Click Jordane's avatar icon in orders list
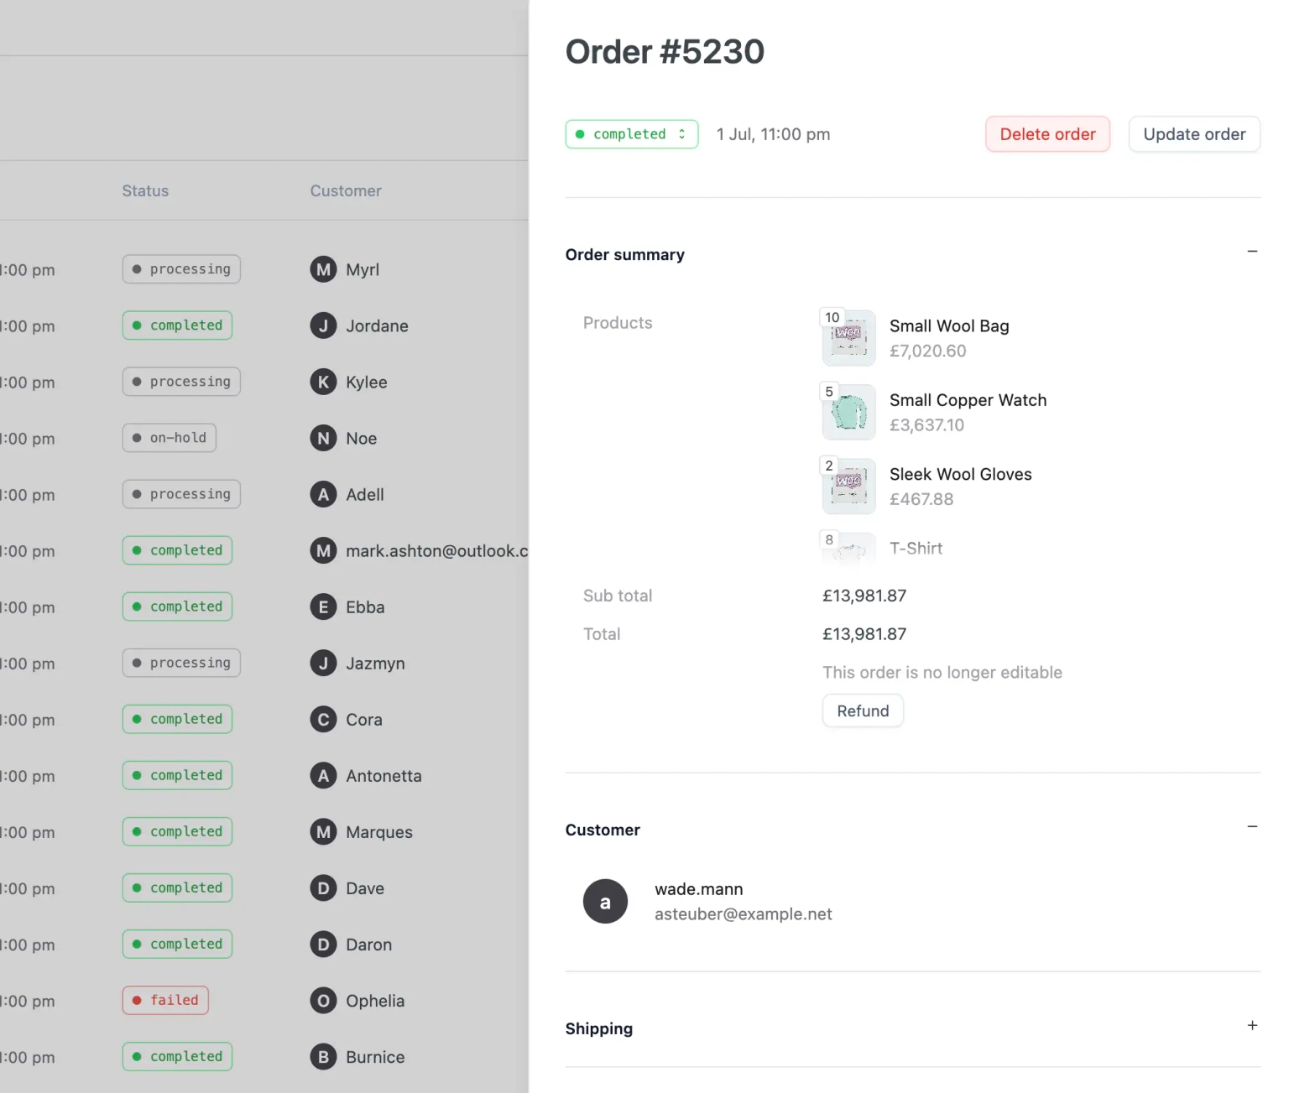 [x=323, y=325]
